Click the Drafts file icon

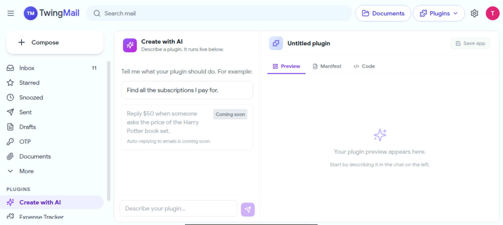click(x=10, y=127)
